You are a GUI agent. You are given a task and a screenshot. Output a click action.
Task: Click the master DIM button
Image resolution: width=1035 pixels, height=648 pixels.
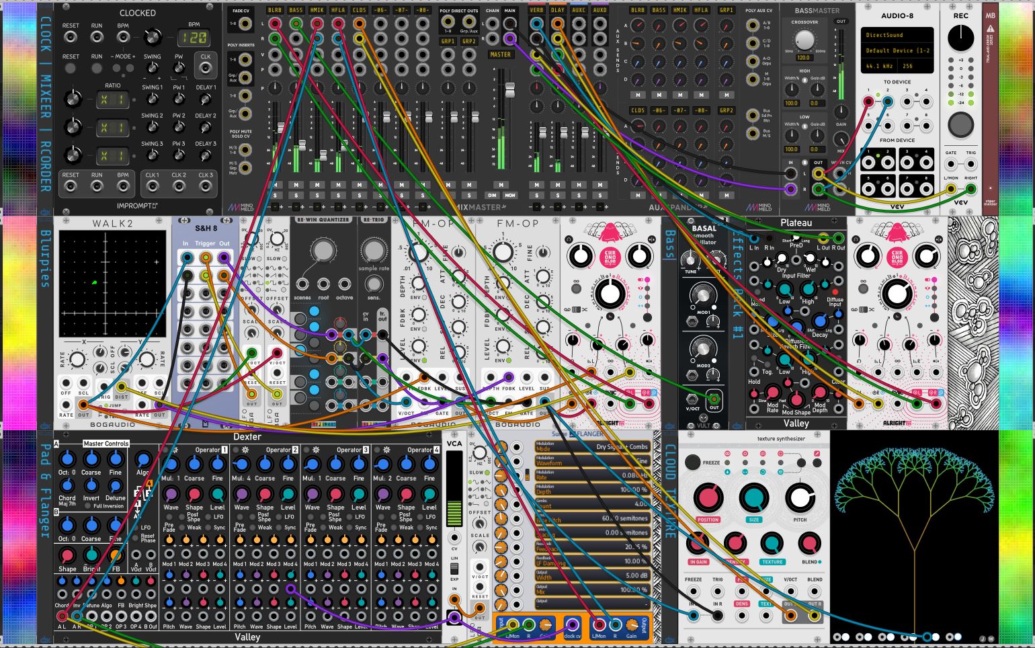click(492, 195)
